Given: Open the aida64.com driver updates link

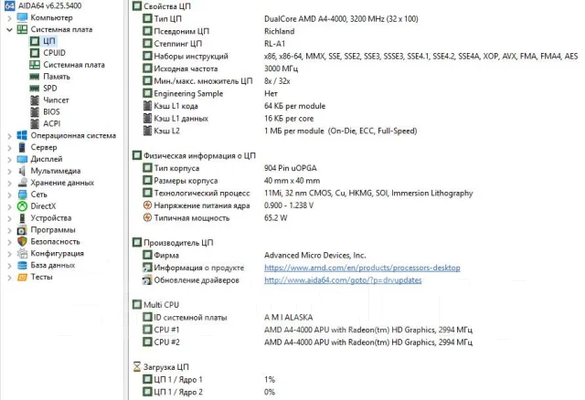Looking at the screenshot, I should click(343, 280).
